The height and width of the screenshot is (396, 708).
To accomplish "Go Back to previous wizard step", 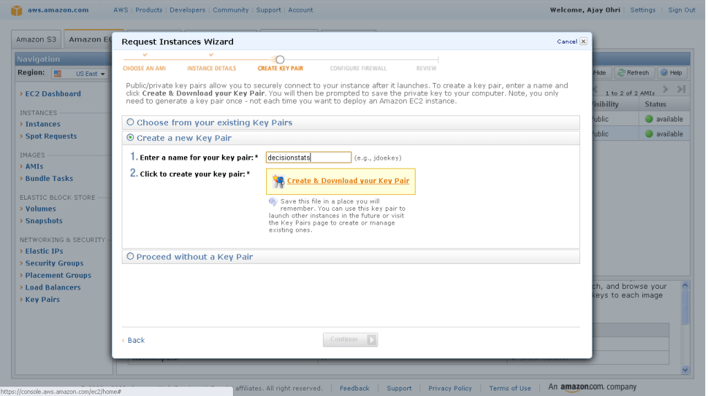I will [x=136, y=340].
